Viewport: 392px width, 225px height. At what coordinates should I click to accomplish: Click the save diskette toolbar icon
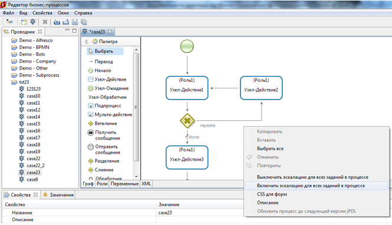tap(75, 22)
